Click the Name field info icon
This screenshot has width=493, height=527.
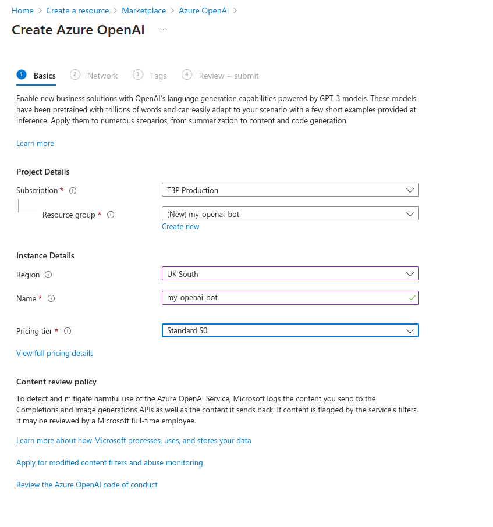pyautogui.click(x=51, y=298)
